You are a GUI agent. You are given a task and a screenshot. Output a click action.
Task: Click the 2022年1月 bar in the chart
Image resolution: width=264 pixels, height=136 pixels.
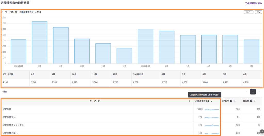click(145, 46)
